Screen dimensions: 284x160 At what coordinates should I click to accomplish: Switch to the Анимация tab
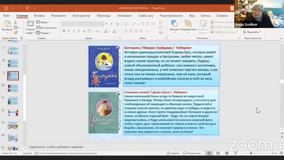tap(124, 16)
